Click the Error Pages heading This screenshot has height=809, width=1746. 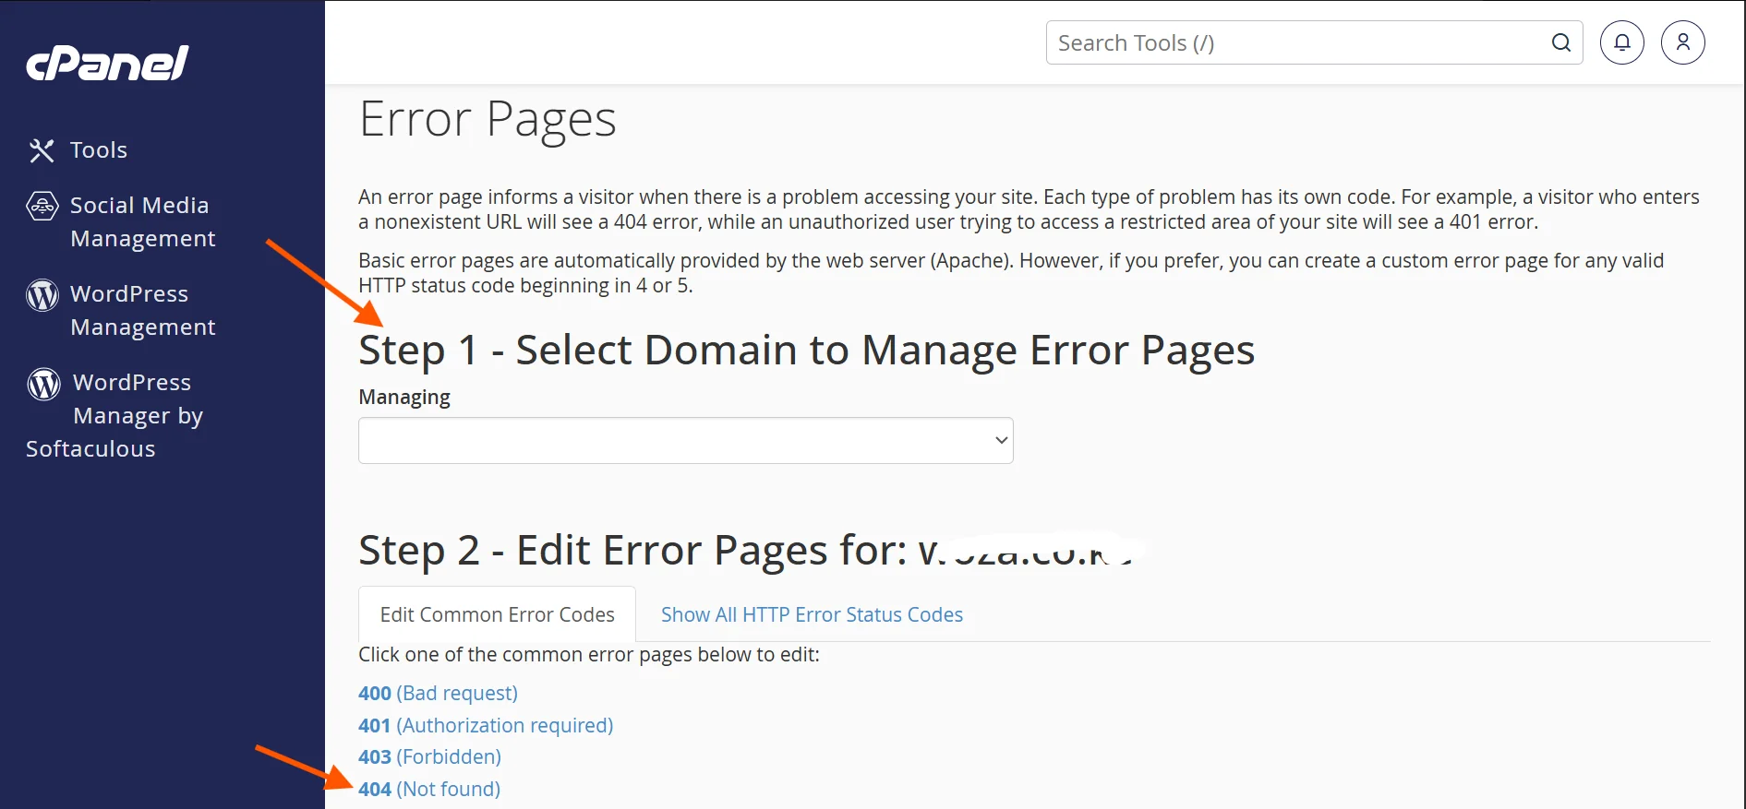488,120
